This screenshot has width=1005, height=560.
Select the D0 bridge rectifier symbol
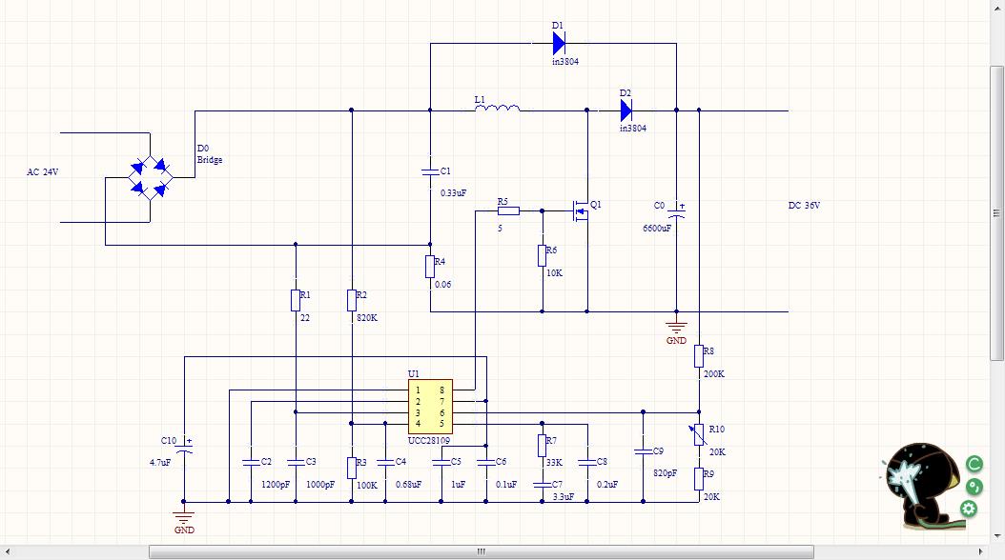tap(150, 177)
